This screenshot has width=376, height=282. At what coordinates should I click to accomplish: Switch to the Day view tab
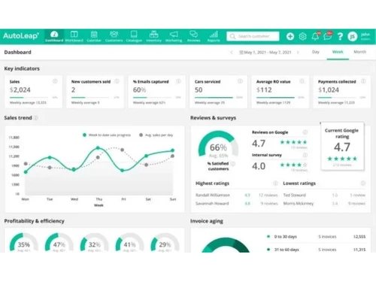[316, 52]
